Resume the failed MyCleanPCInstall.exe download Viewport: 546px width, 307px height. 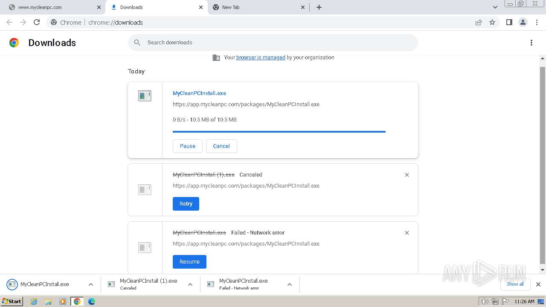point(189,262)
